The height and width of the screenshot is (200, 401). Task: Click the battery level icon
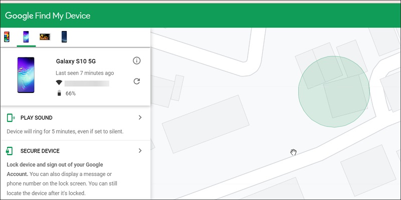point(59,93)
